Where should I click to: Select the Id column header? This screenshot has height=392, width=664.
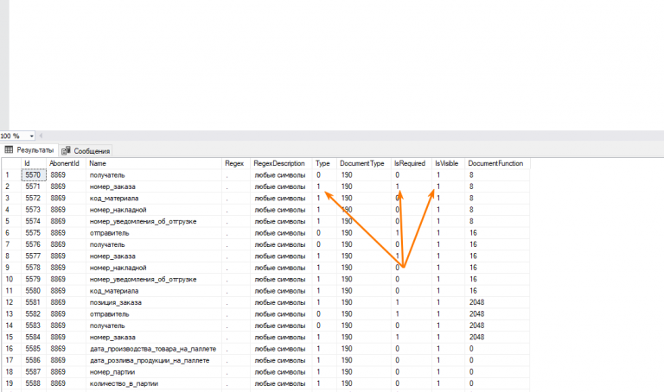[34, 163]
